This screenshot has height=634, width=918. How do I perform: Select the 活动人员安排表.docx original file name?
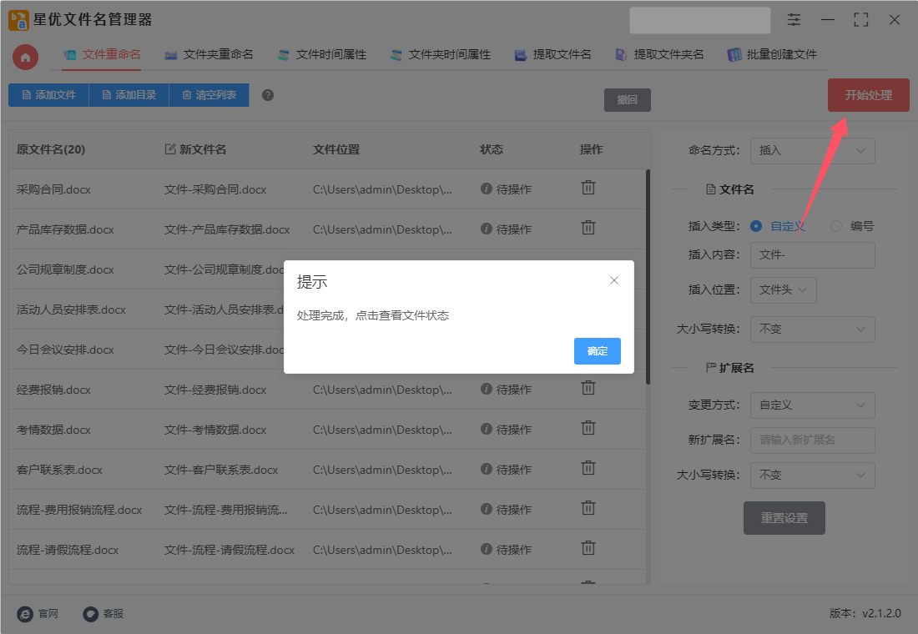click(71, 309)
